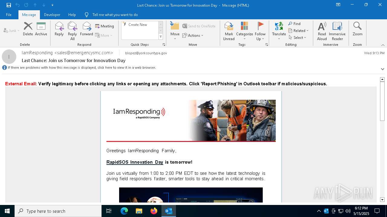Save the message with the Save icon
Screen dimensions: 387x217
click(x=9, y=5)
